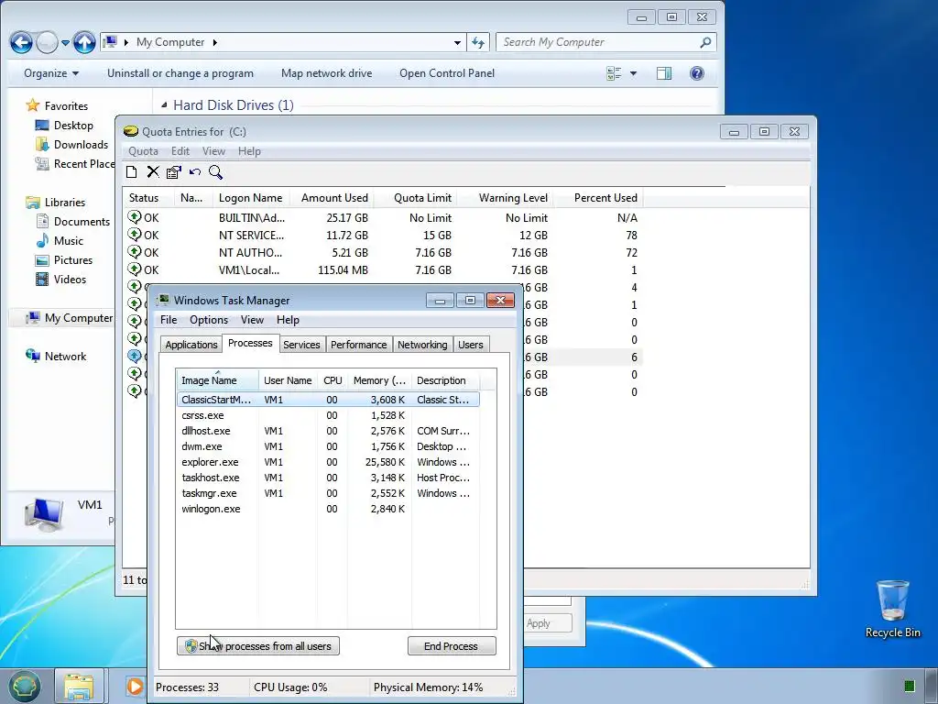Open Explorer Help question mark icon

(x=697, y=73)
